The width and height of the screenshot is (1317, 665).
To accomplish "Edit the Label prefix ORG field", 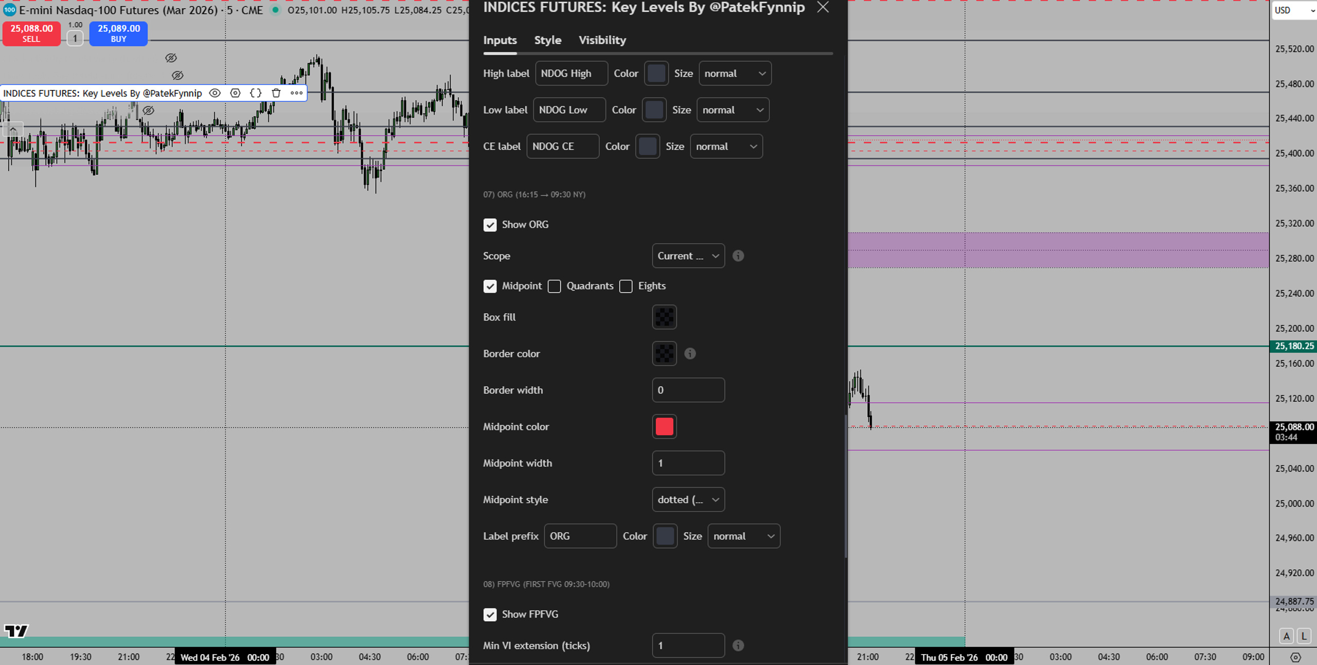I will point(580,536).
